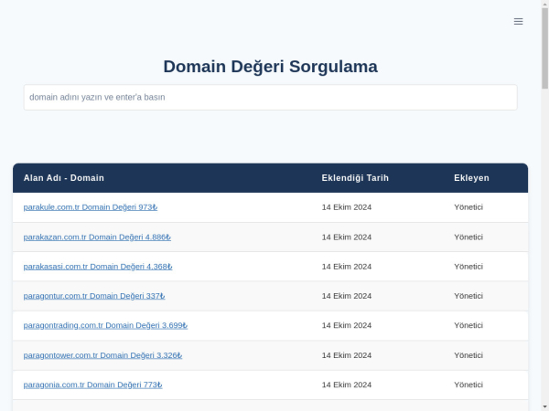Open parakazan.com.tr Domain Değeri link
Screen dimensions: 549x411
(97, 237)
